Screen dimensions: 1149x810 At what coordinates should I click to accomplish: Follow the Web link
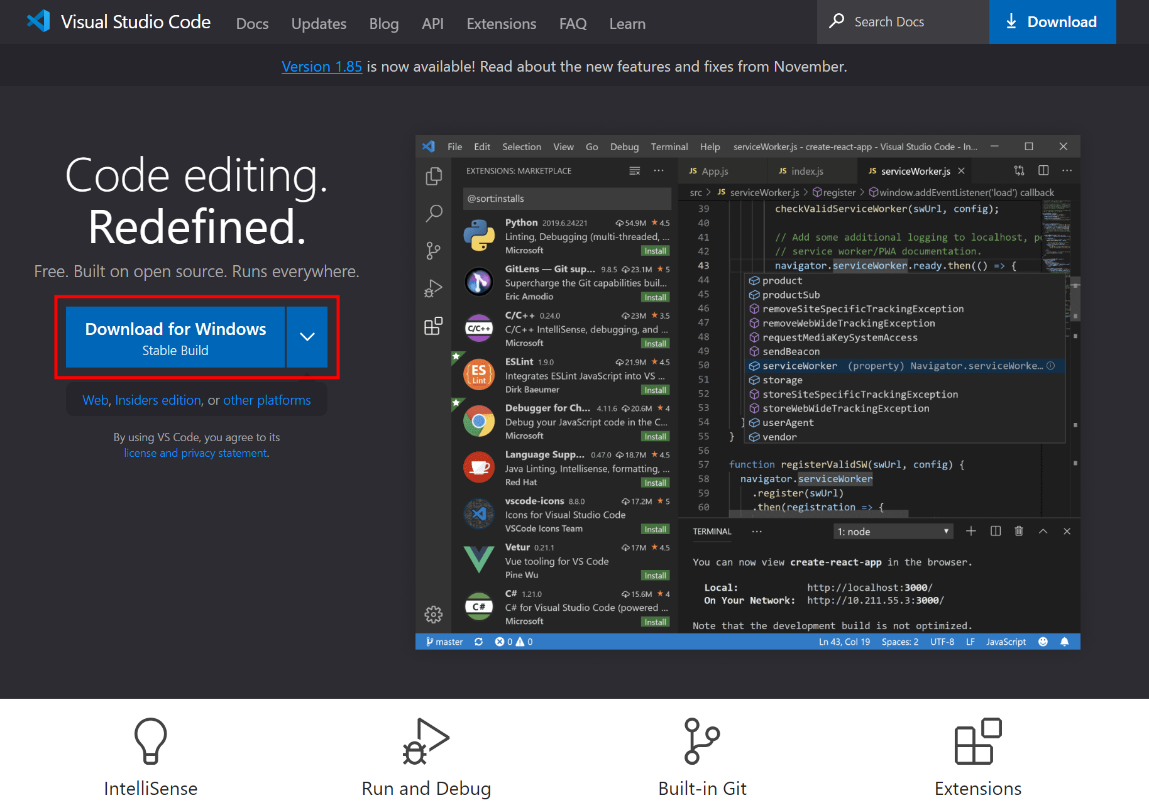click(96, 400)
